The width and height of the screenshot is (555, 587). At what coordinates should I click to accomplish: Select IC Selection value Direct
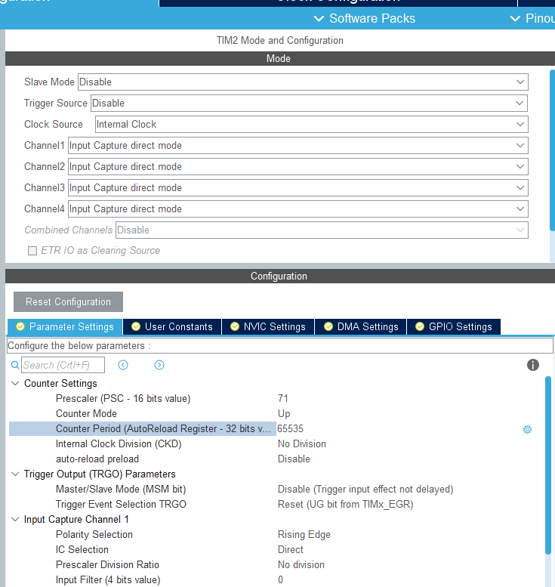[291, 549]
